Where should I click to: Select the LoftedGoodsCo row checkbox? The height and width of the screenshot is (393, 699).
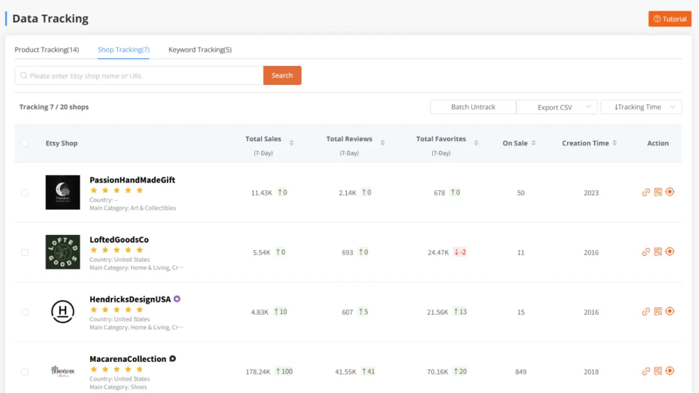[25, 253]
